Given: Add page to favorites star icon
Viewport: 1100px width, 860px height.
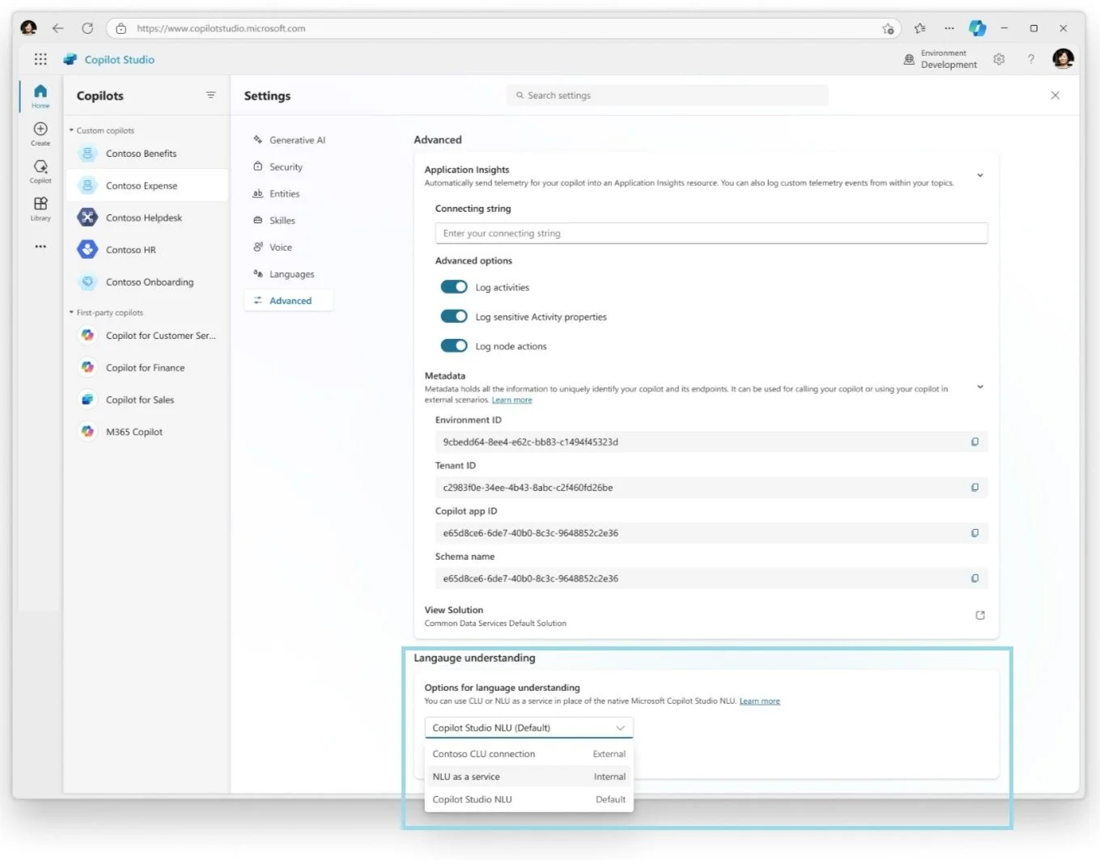Looking at the screenshot, I should pos(888,28).
